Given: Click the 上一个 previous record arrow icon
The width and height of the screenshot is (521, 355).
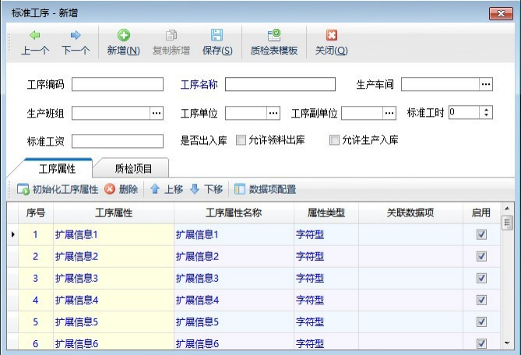Looking at the screenshot, I should click(35, 36).
